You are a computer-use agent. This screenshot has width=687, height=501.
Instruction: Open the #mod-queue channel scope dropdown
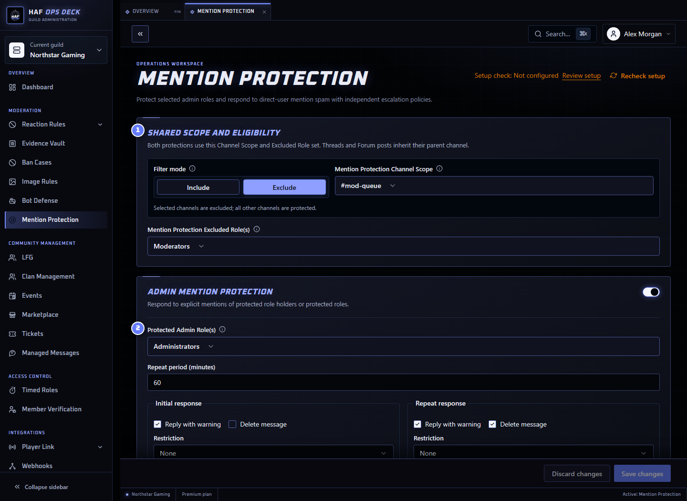pos(494,186)
